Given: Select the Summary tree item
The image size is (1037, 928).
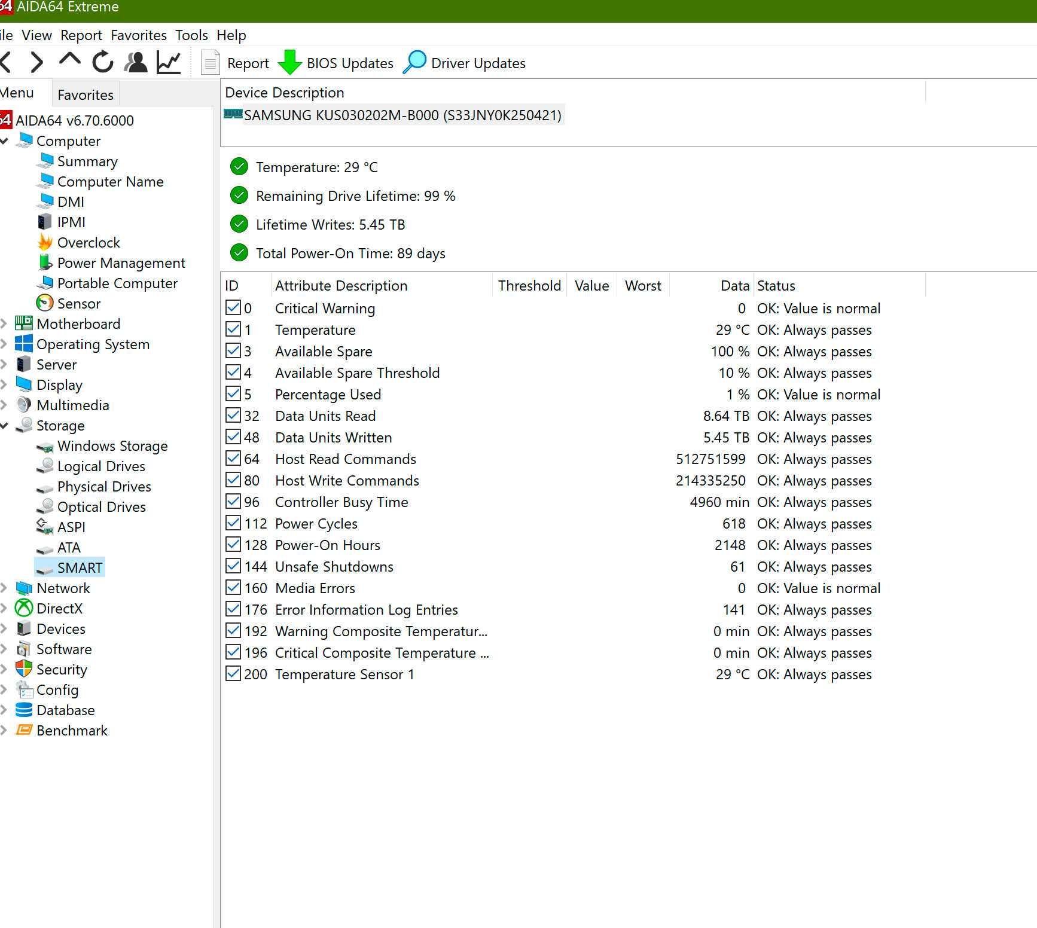Looking at the screenshot, I should coord(87,161).
